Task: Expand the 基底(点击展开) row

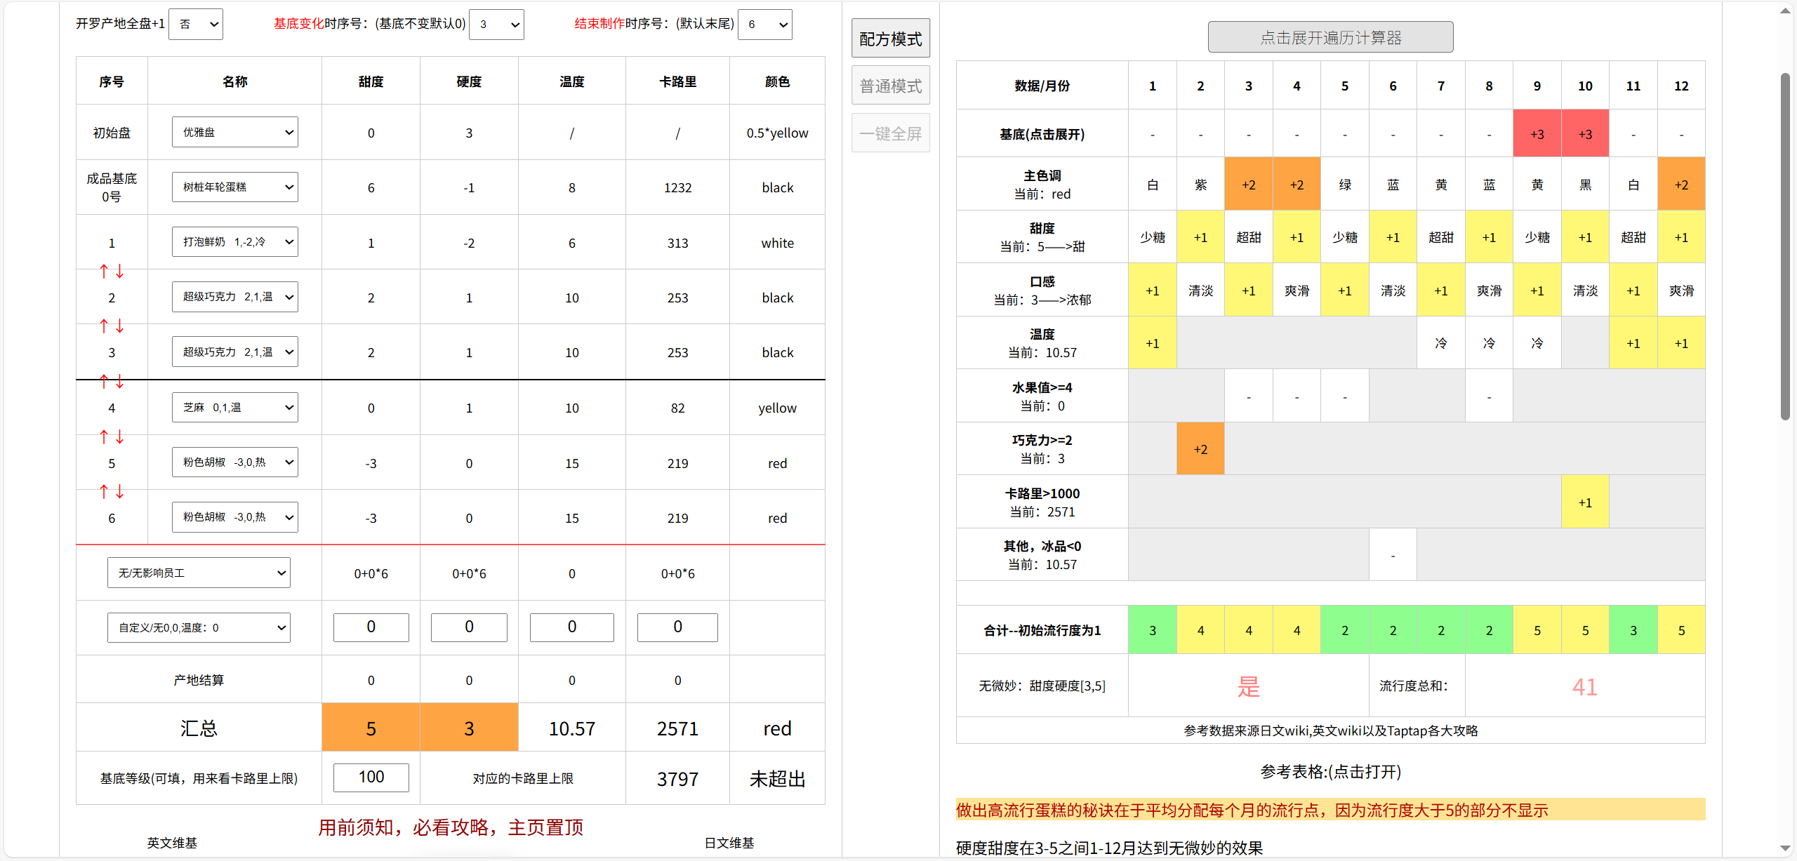Action: pyautogui.click(x=1042, y=134)
